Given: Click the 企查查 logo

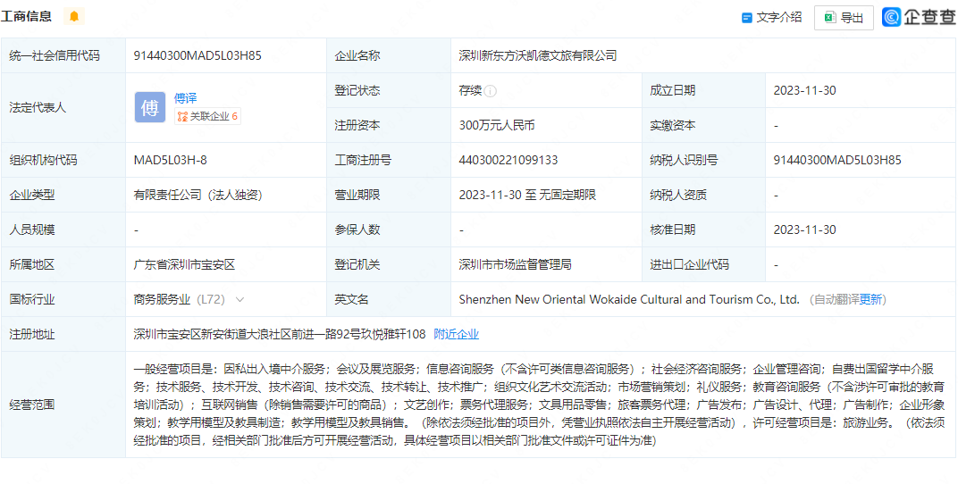Looking at the screenshot, I should pyautogui.click(x=919, y=17).
